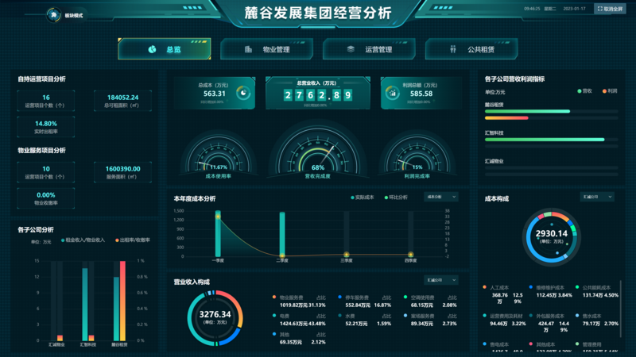Click the 维修维护成本 entry 112.45万
The width and height of the screenshot is (636, 357).
(x=551, y=291)
